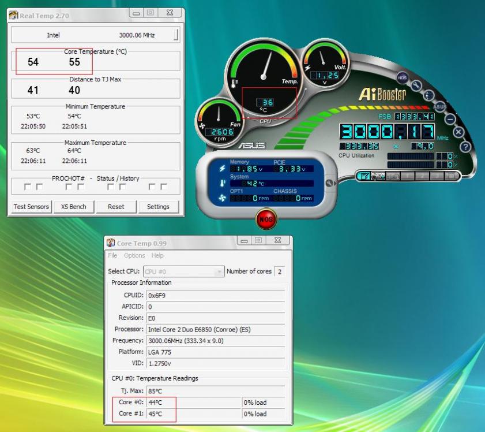Click the fan speed readout 2606 rpm
The height and width of the screenshot is (432, 485).
220,132
